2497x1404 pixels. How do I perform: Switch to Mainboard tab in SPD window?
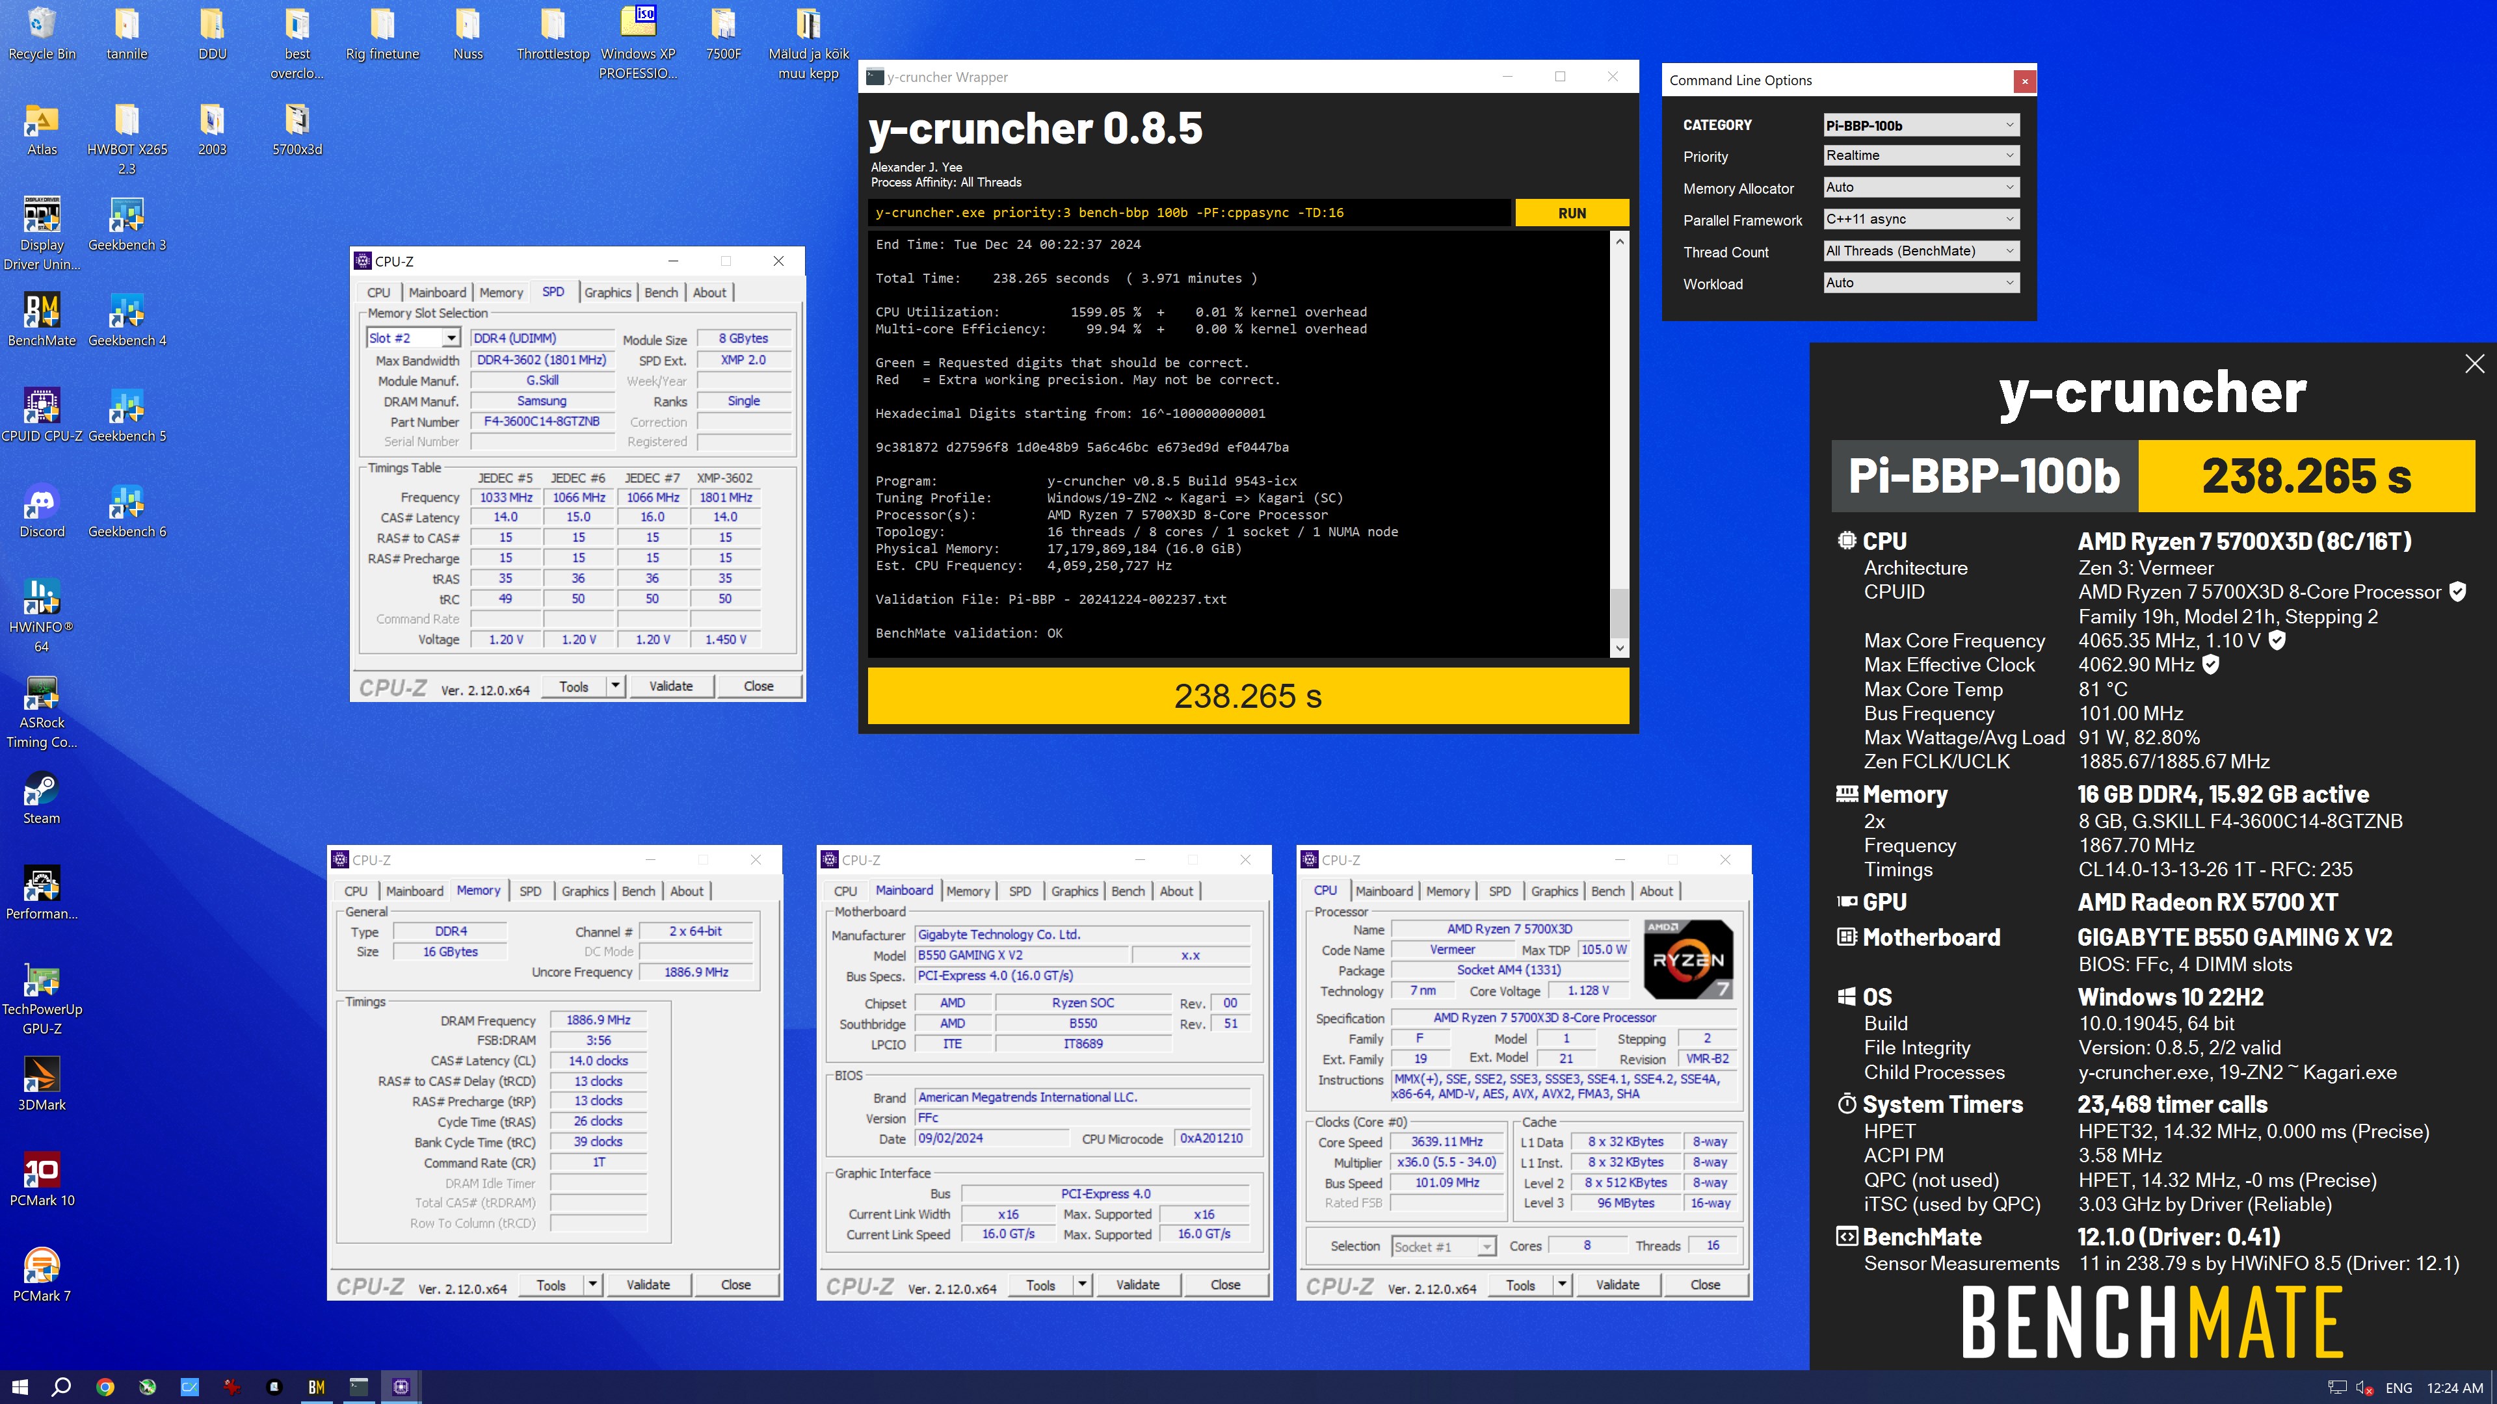437,292
